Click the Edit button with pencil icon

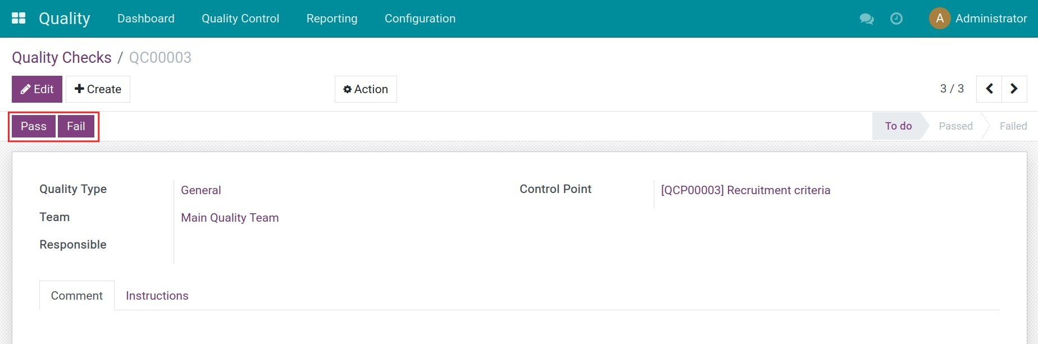37,89
